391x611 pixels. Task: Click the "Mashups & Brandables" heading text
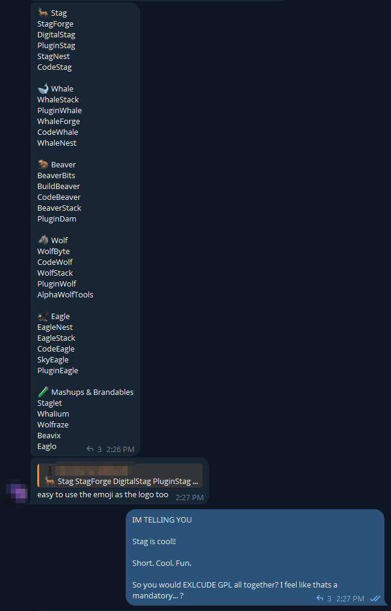92,392
